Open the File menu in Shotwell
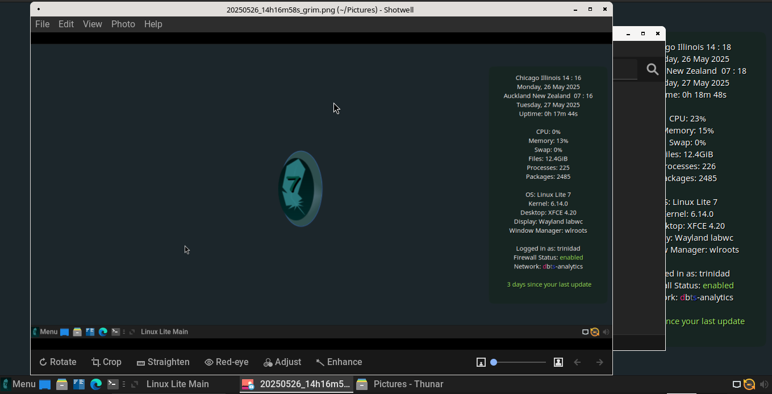 click(42, 24)
